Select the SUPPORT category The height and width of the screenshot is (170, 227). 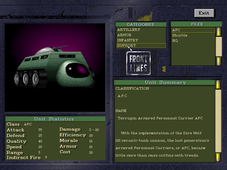point(141,46)
